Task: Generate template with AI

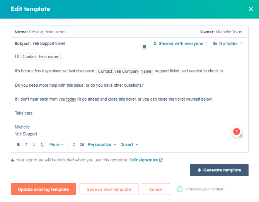Action: pyautogui.click(x=219, y=170)
